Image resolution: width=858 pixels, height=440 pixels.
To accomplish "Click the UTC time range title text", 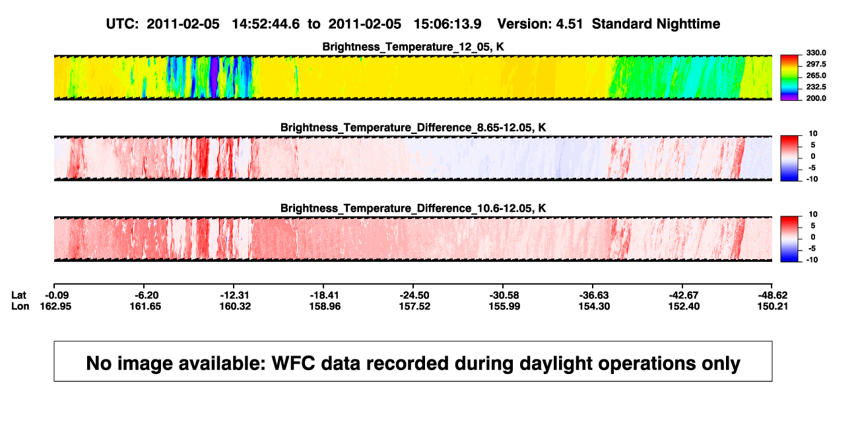I will pos(412,24).
